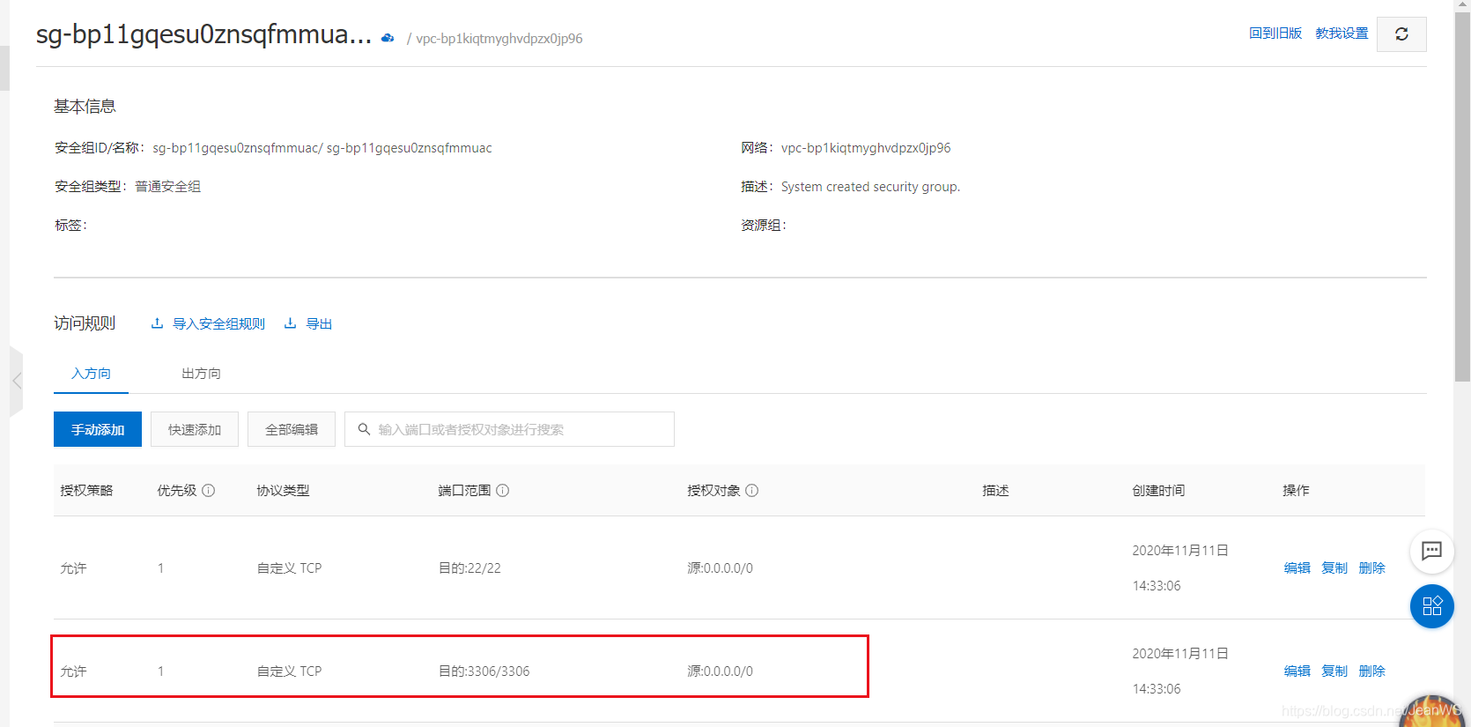The width and height of the screenshot is (1471, 727).
Task: Click the 普通安全组 type value
Action: [x=167, y=187]
